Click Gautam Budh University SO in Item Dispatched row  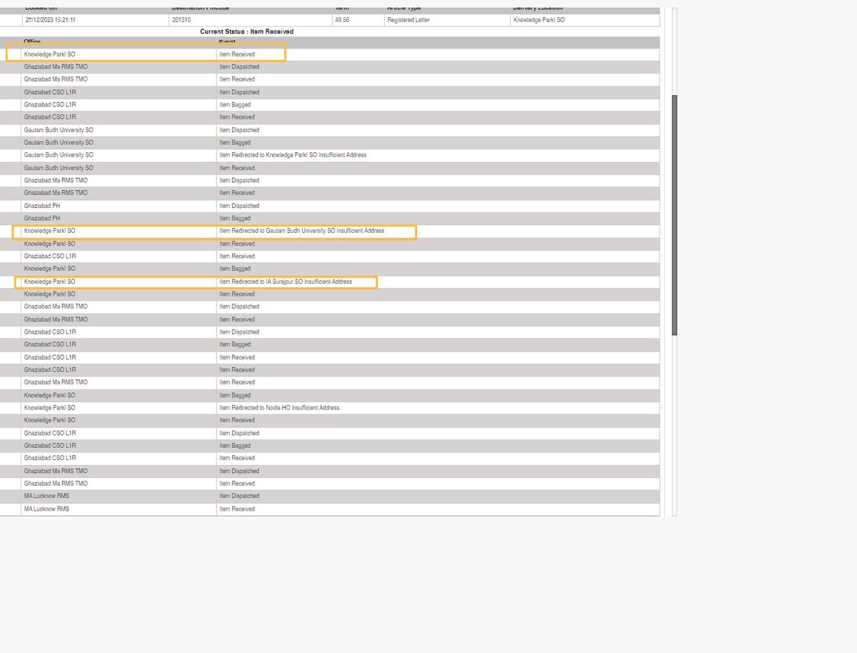click(59, 130)
